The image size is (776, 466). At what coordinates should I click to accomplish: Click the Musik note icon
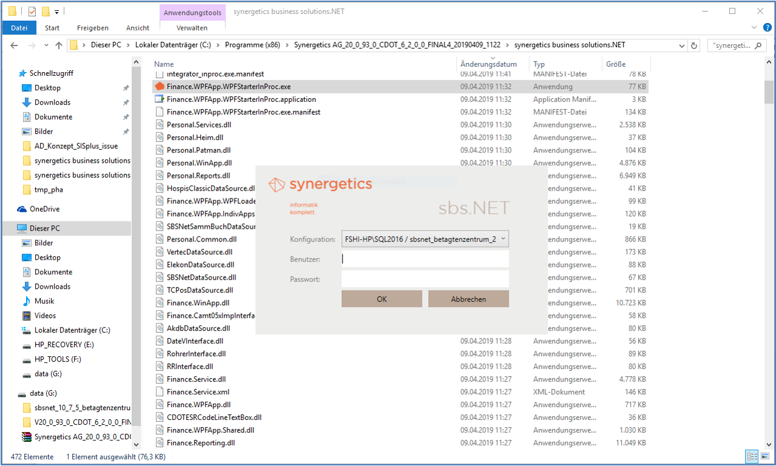click(x=27, y=301)
